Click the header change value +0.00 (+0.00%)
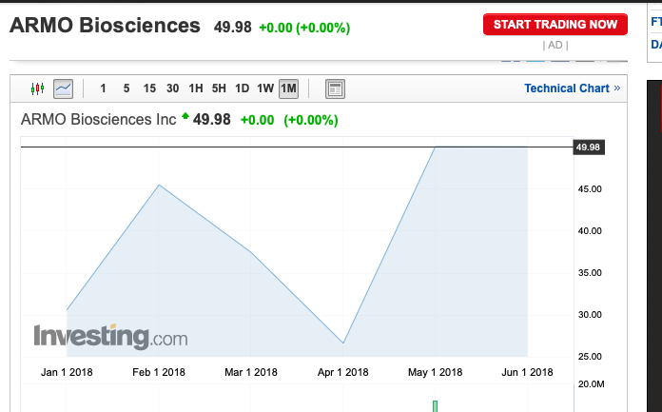The width and height of the screenshot is (662, 412). click(x=304, y=28)
